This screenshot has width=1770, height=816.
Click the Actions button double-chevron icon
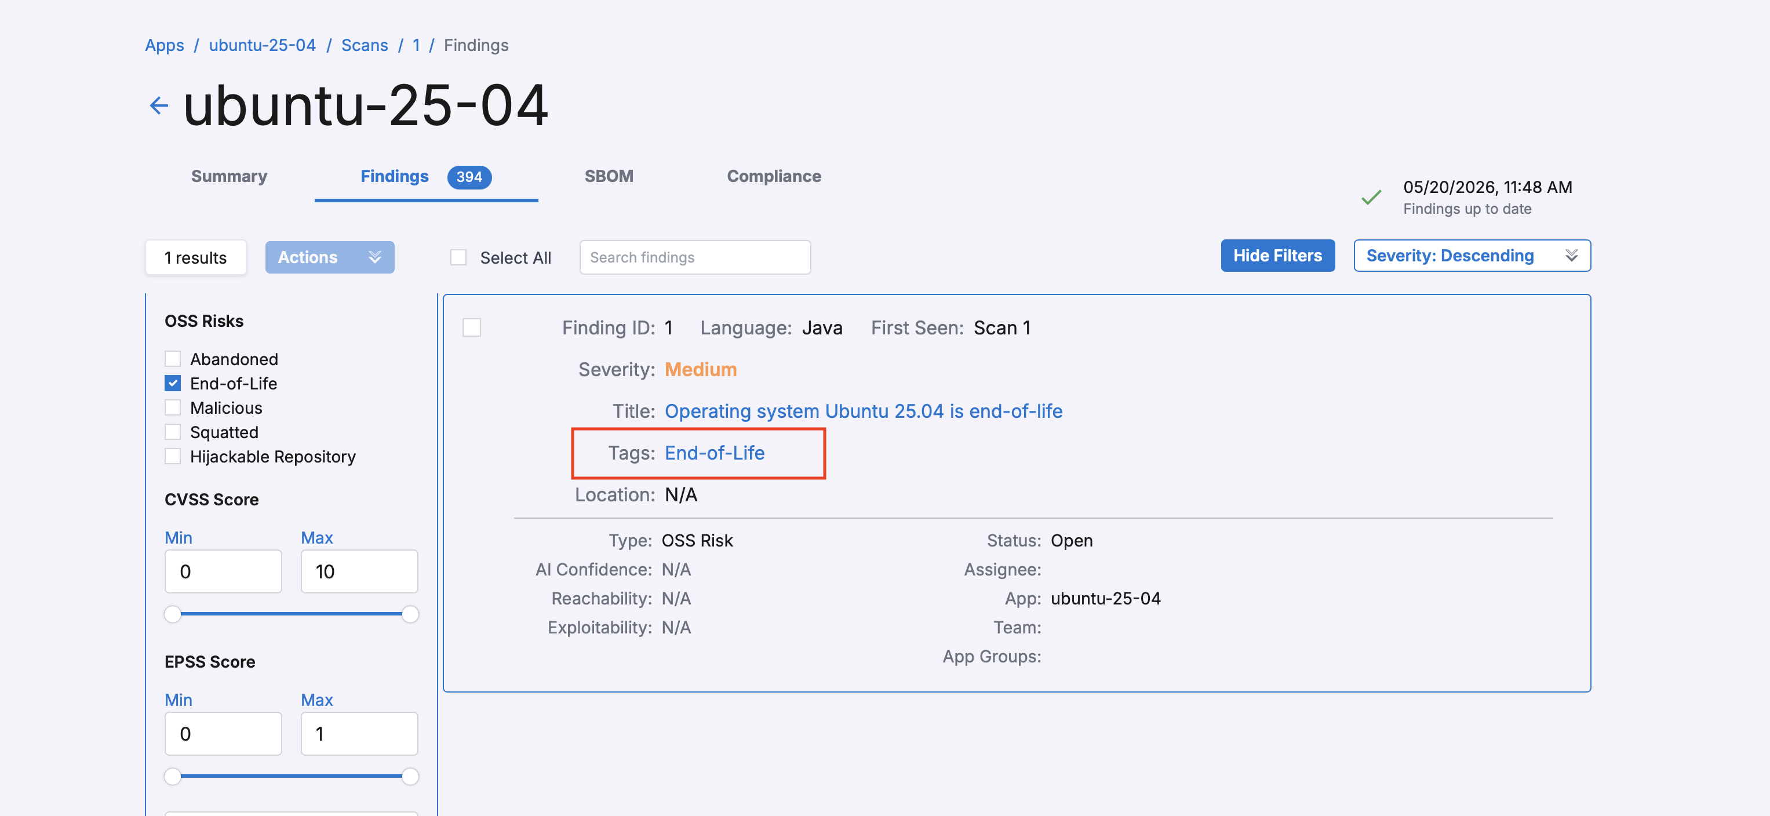click(374, 257)
